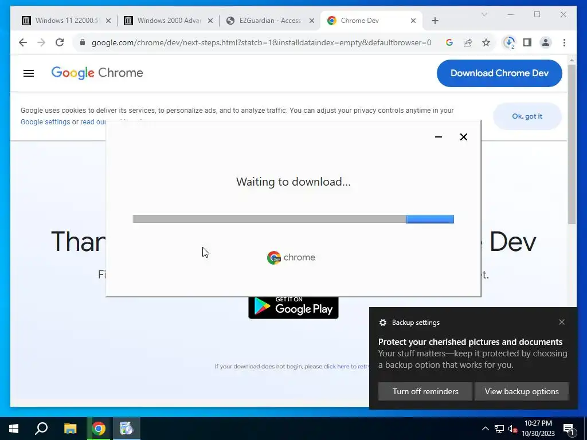The height and width of the screenshot is (440, 587).
Task: Open the Google icon in address bar
Action: tap(449, 42)
